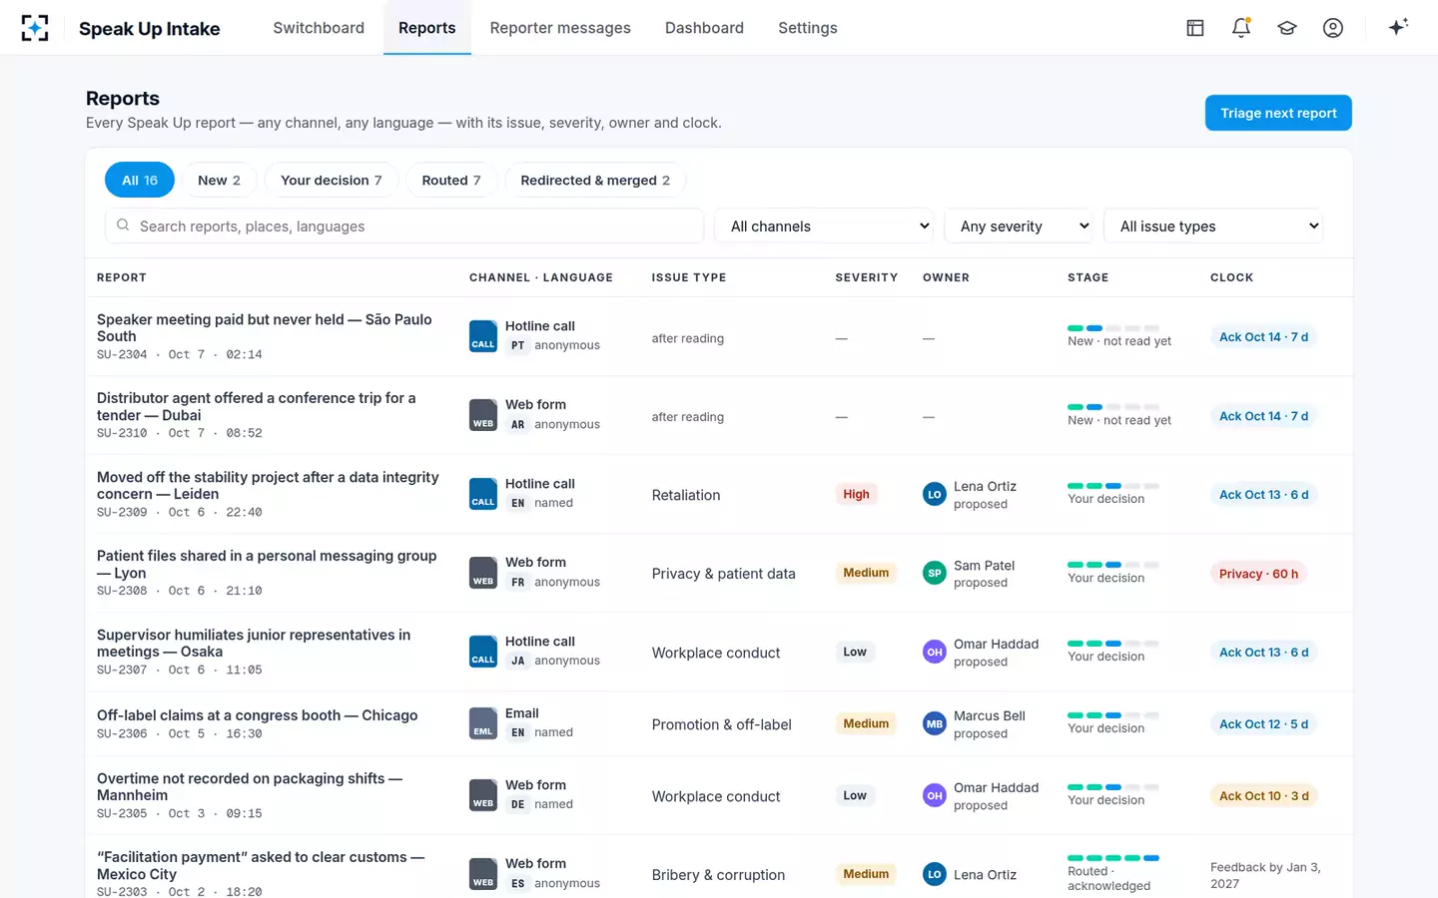
Task: Click EML email icon for Chicago report
Action: [483, 723]
